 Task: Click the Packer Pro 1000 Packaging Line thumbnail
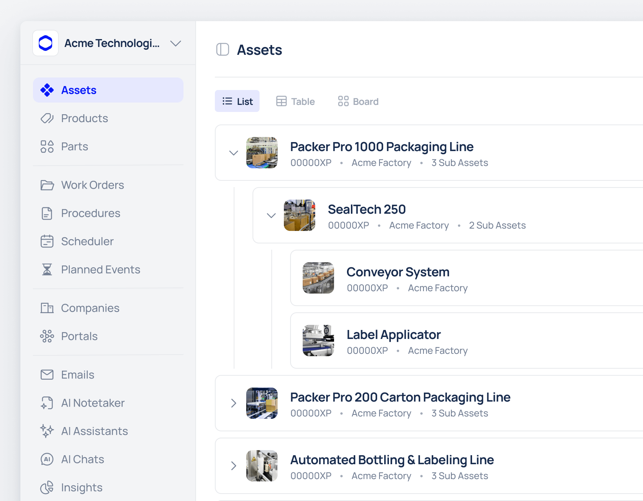coord(262,153)
